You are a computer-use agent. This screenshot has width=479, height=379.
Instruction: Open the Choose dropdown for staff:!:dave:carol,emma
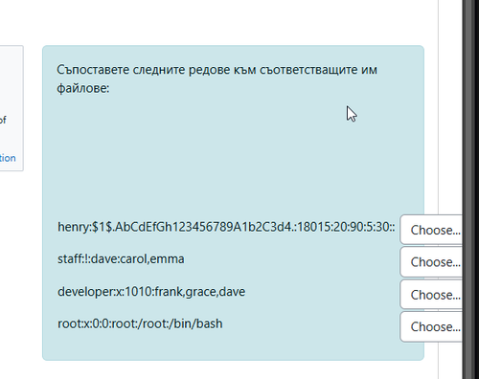pyautogui.click(x=431, y=262)
